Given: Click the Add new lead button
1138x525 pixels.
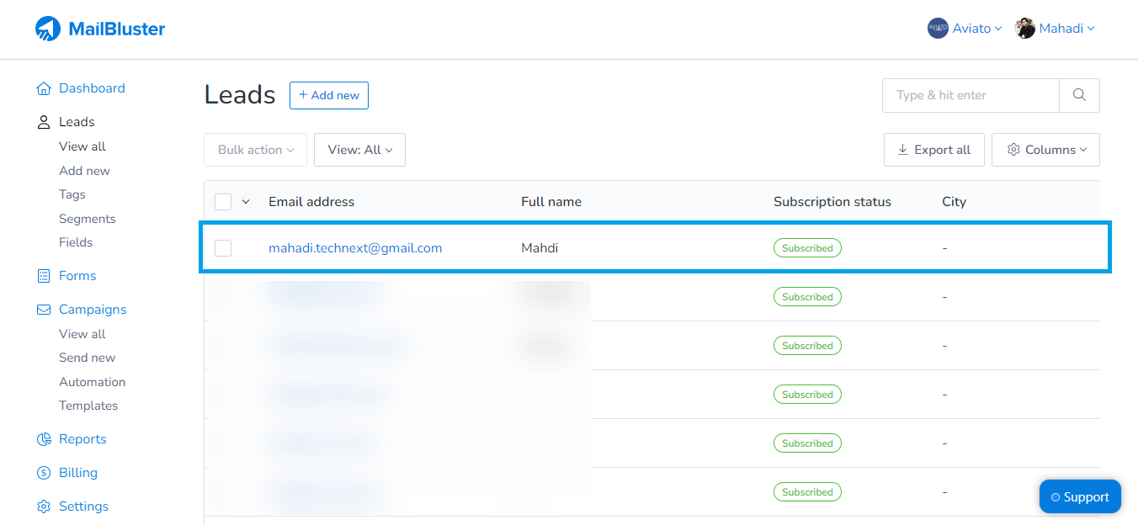Looking at the screenshot, I should (328, 95).
